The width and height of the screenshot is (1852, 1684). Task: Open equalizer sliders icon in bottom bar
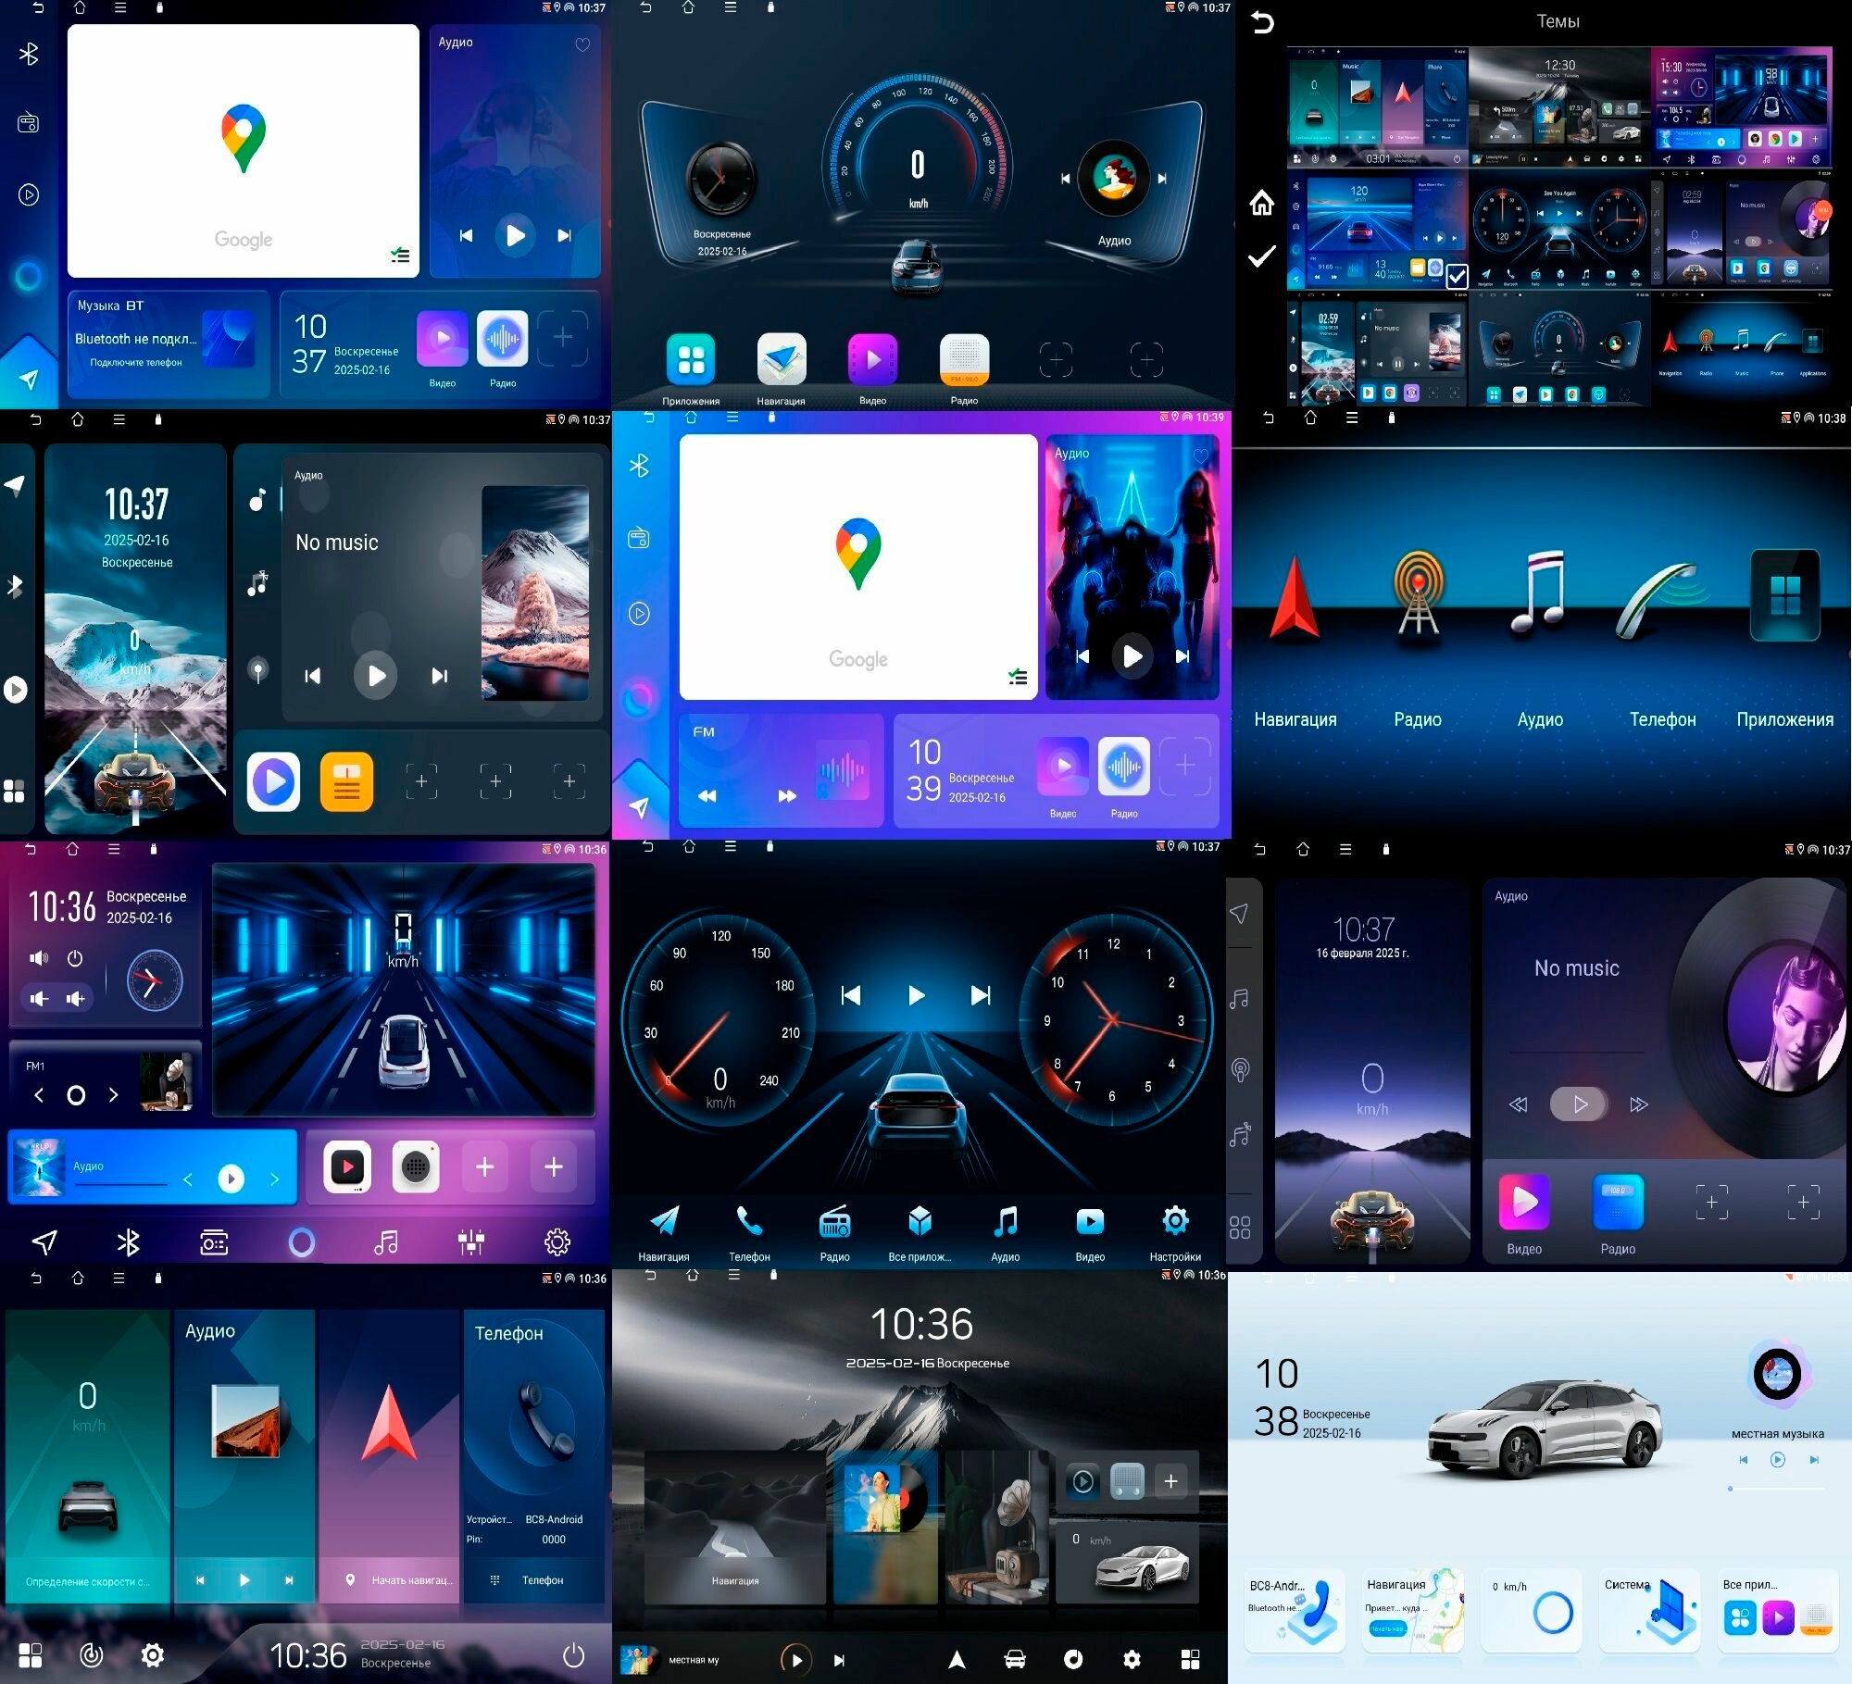point(471,1242)
